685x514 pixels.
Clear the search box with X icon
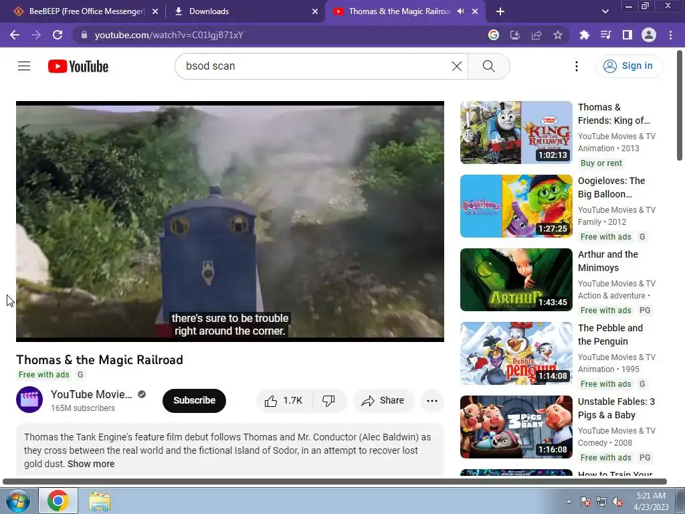coord(456,66)
